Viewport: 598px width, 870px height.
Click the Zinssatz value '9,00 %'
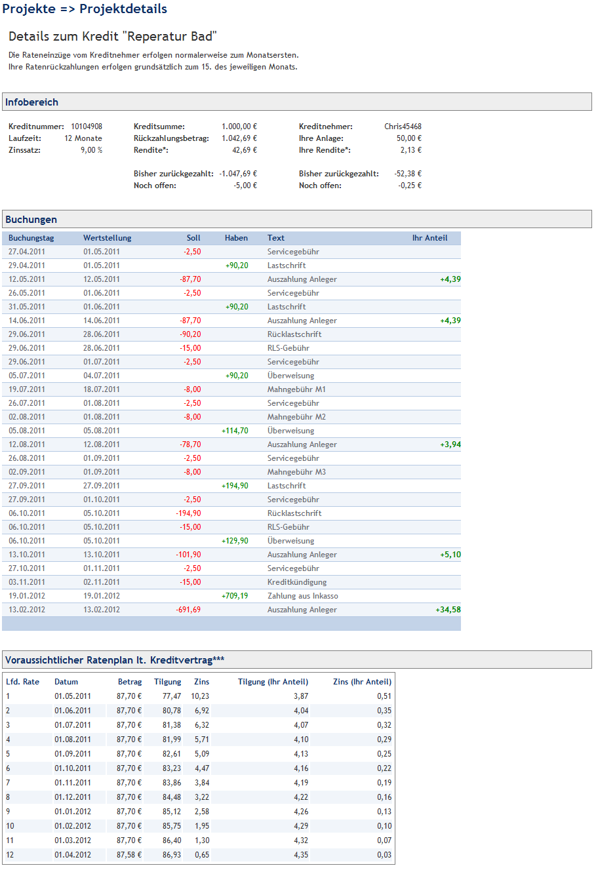(91, 150)
